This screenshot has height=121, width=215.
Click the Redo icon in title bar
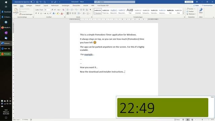tap(45, 2)
